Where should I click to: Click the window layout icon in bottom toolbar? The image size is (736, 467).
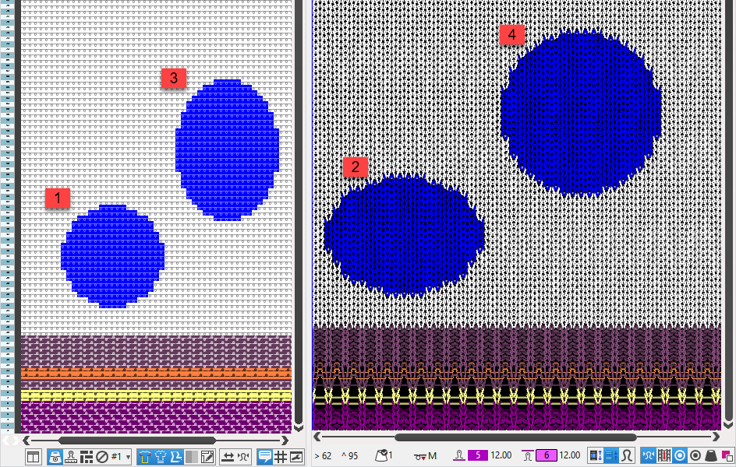pos(33,457)
